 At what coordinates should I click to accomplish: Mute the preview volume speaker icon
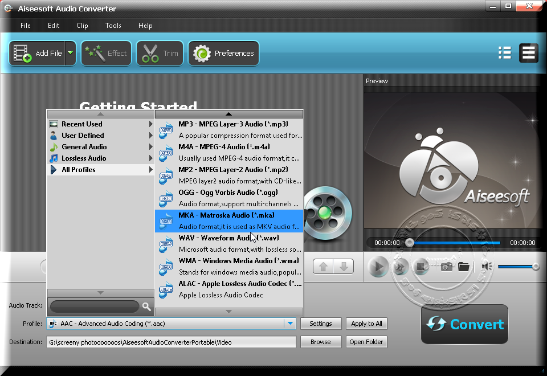pyautogui.click(x=486, y=267)
